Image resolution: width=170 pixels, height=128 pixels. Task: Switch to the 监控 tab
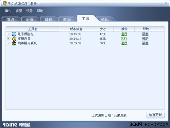48,19
